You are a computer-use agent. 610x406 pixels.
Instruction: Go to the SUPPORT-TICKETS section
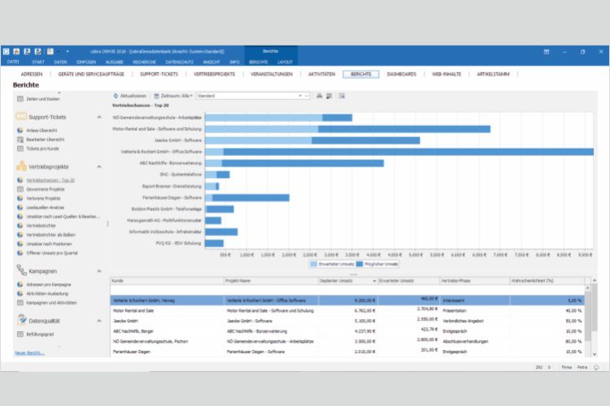159,74
